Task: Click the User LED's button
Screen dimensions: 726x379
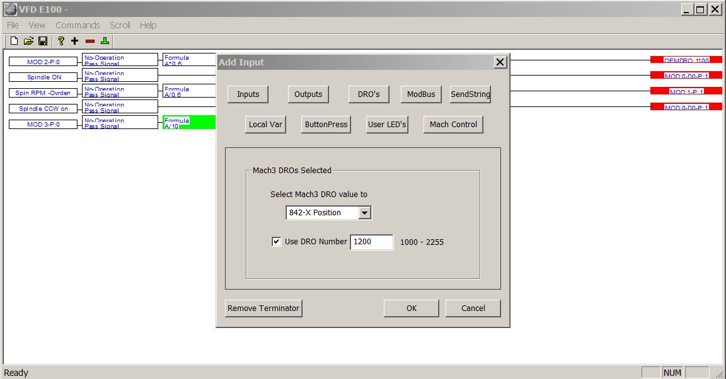Action: pyautogui.click(x=387, y=125)
